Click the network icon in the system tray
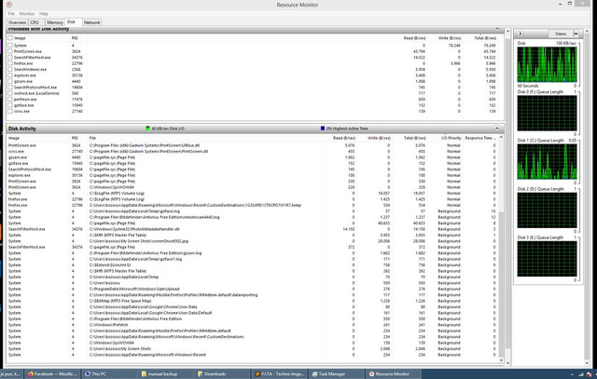Image resolution: width=597 pixels, height=379 pixels. [581, 375]
